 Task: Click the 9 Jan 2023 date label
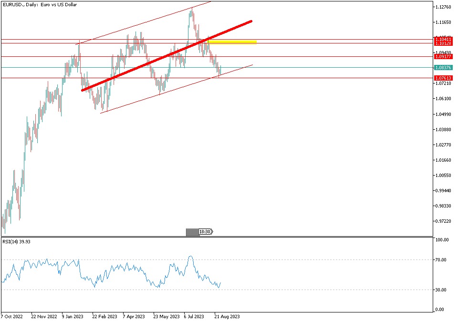pyautogui.click(x=73, y=316)
